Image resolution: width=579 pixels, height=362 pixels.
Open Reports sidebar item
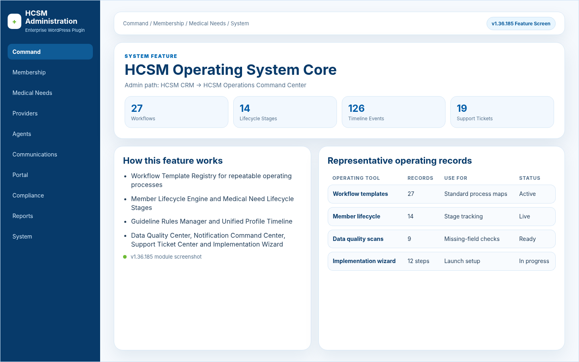click(50, 216)
